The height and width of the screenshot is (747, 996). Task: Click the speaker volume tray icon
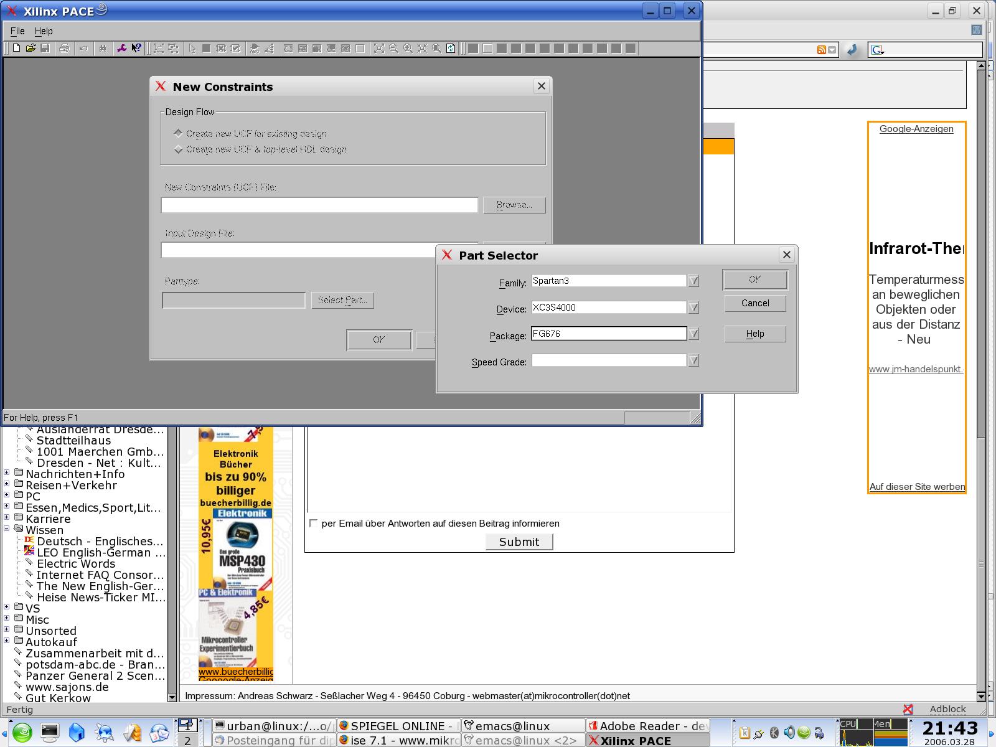(789, 733)
